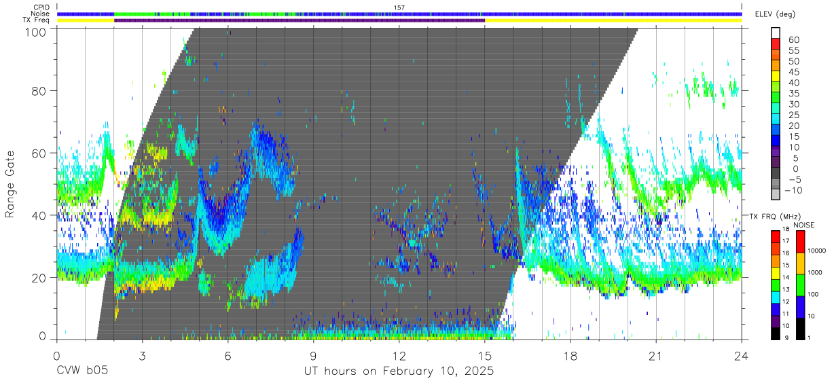The width and height of the screenshot is (834, 385).
Task: Pick the light gray bottom cell of the ELEV color bar
Action: click(776, 193)
